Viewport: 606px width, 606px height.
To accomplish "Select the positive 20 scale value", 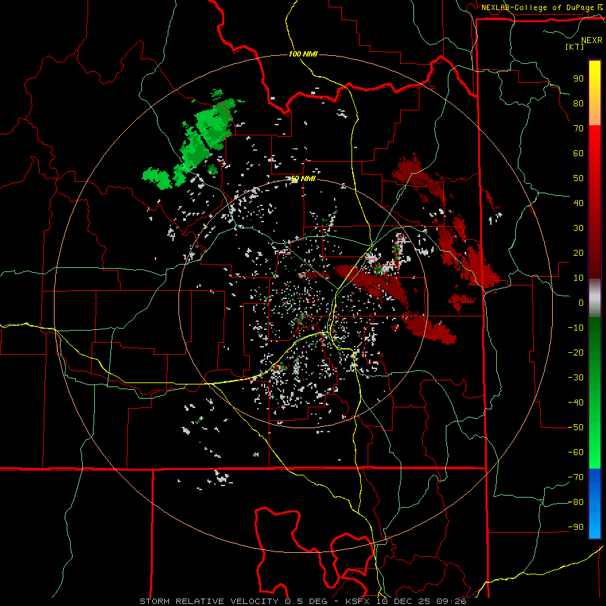I will [x=578, y=253].
